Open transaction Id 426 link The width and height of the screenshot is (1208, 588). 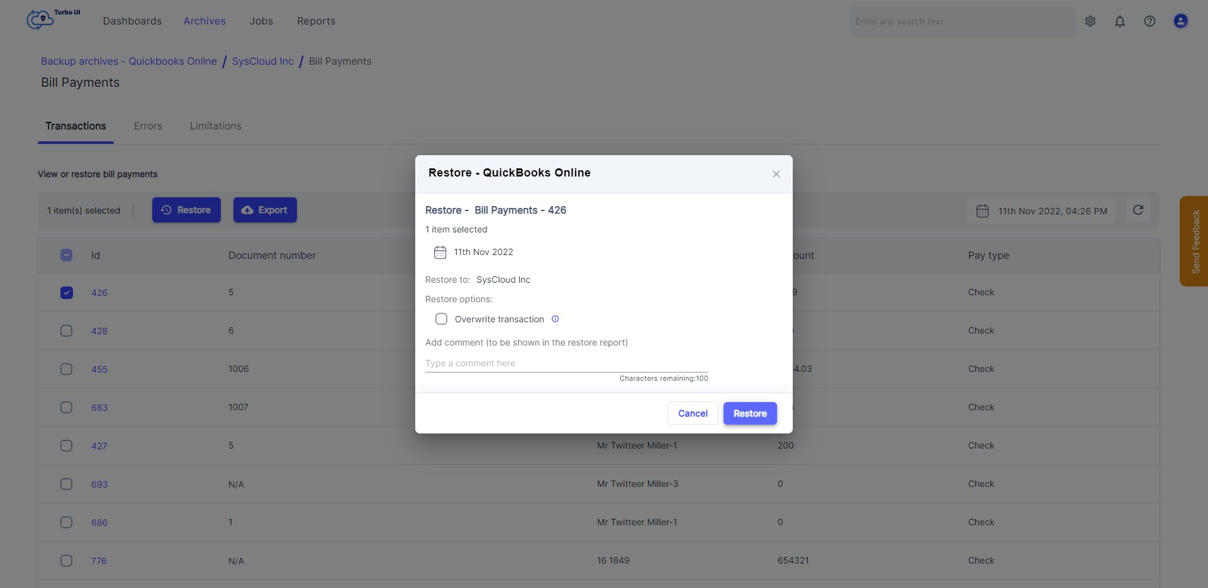point(99,293)
